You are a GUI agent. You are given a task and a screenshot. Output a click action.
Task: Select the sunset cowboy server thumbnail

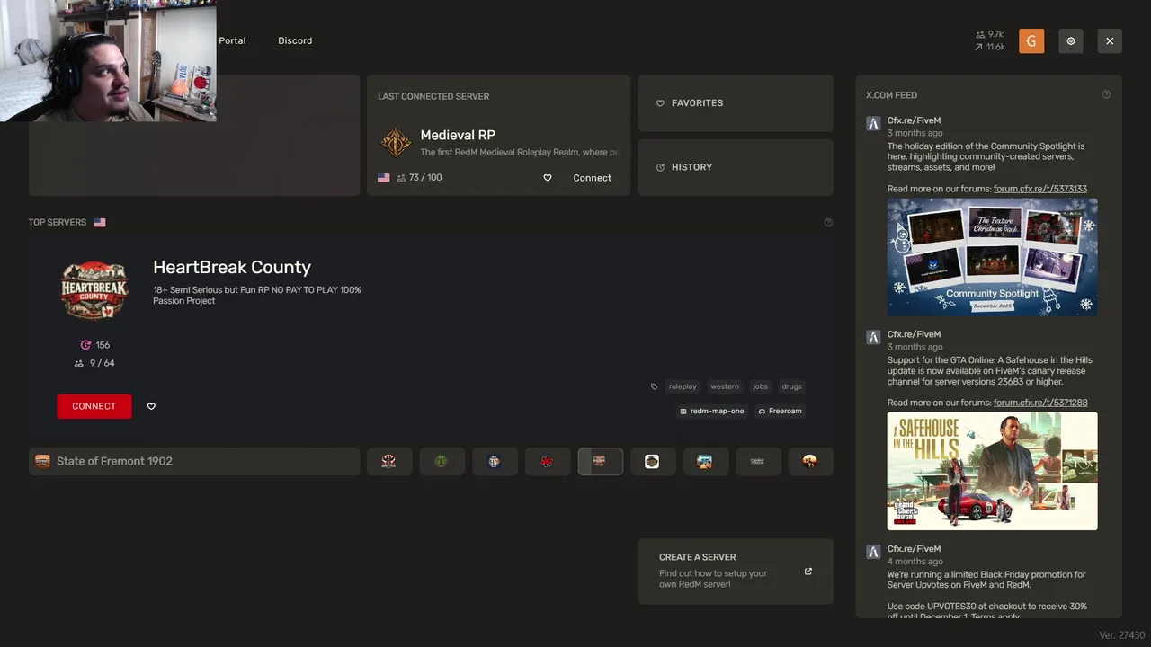click(x=810, y=461)
